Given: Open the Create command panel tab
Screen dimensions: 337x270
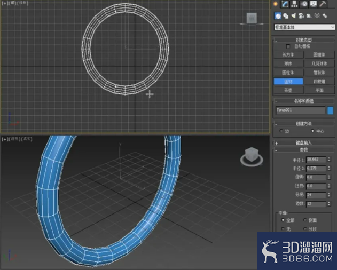Looking at the screenshot, I should (276, 4).
